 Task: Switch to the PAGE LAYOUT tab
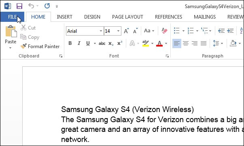(127, 17)
